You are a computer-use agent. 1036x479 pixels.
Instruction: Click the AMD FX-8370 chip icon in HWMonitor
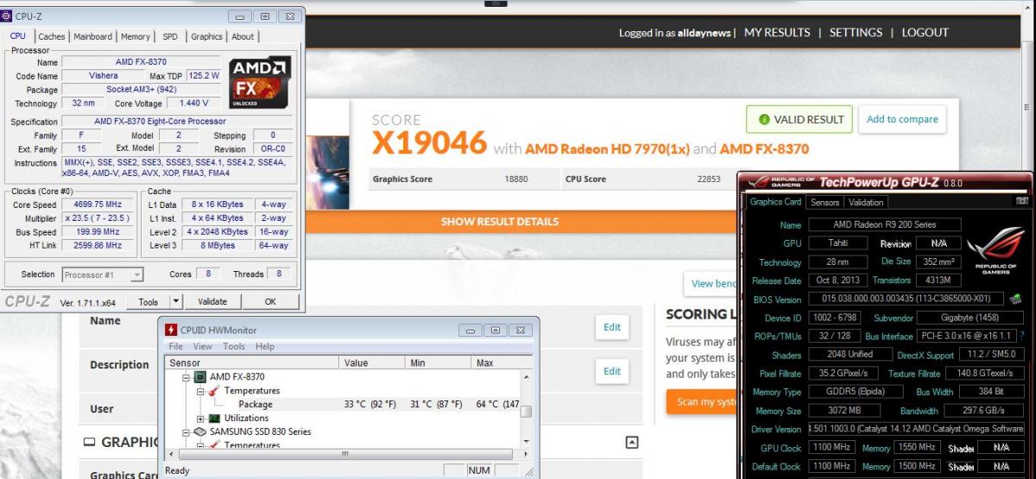click(199, 377)
